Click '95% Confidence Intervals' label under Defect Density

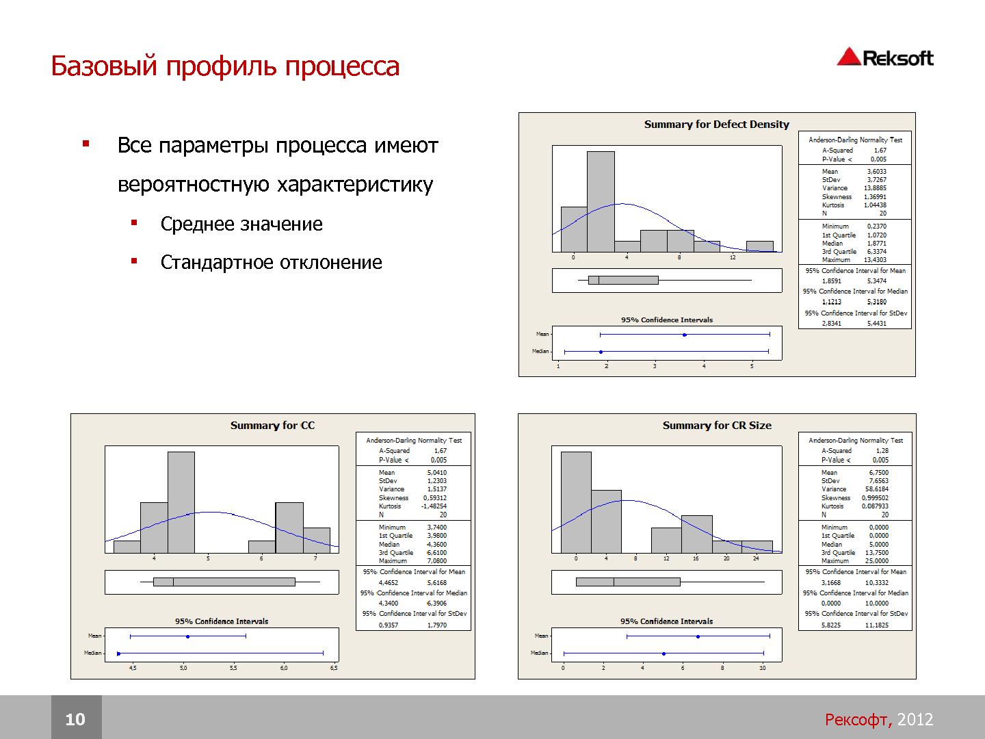667,320
